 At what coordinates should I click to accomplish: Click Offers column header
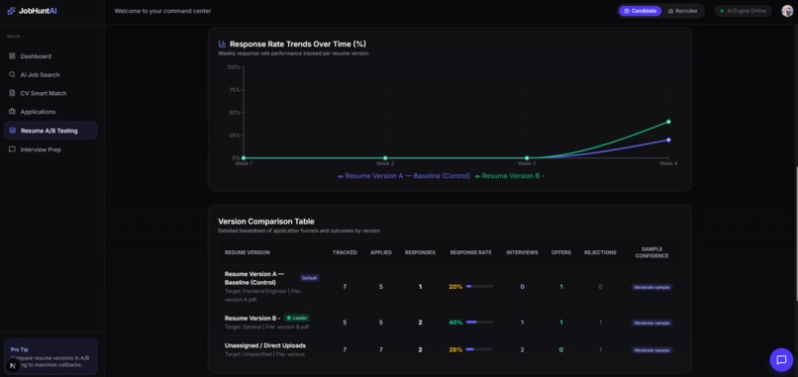[560, 252]
